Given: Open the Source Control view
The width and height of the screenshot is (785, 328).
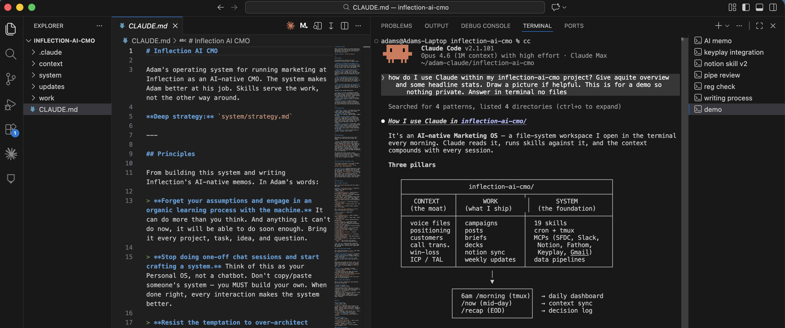Looking at the screenshot, I should [11, 79].
